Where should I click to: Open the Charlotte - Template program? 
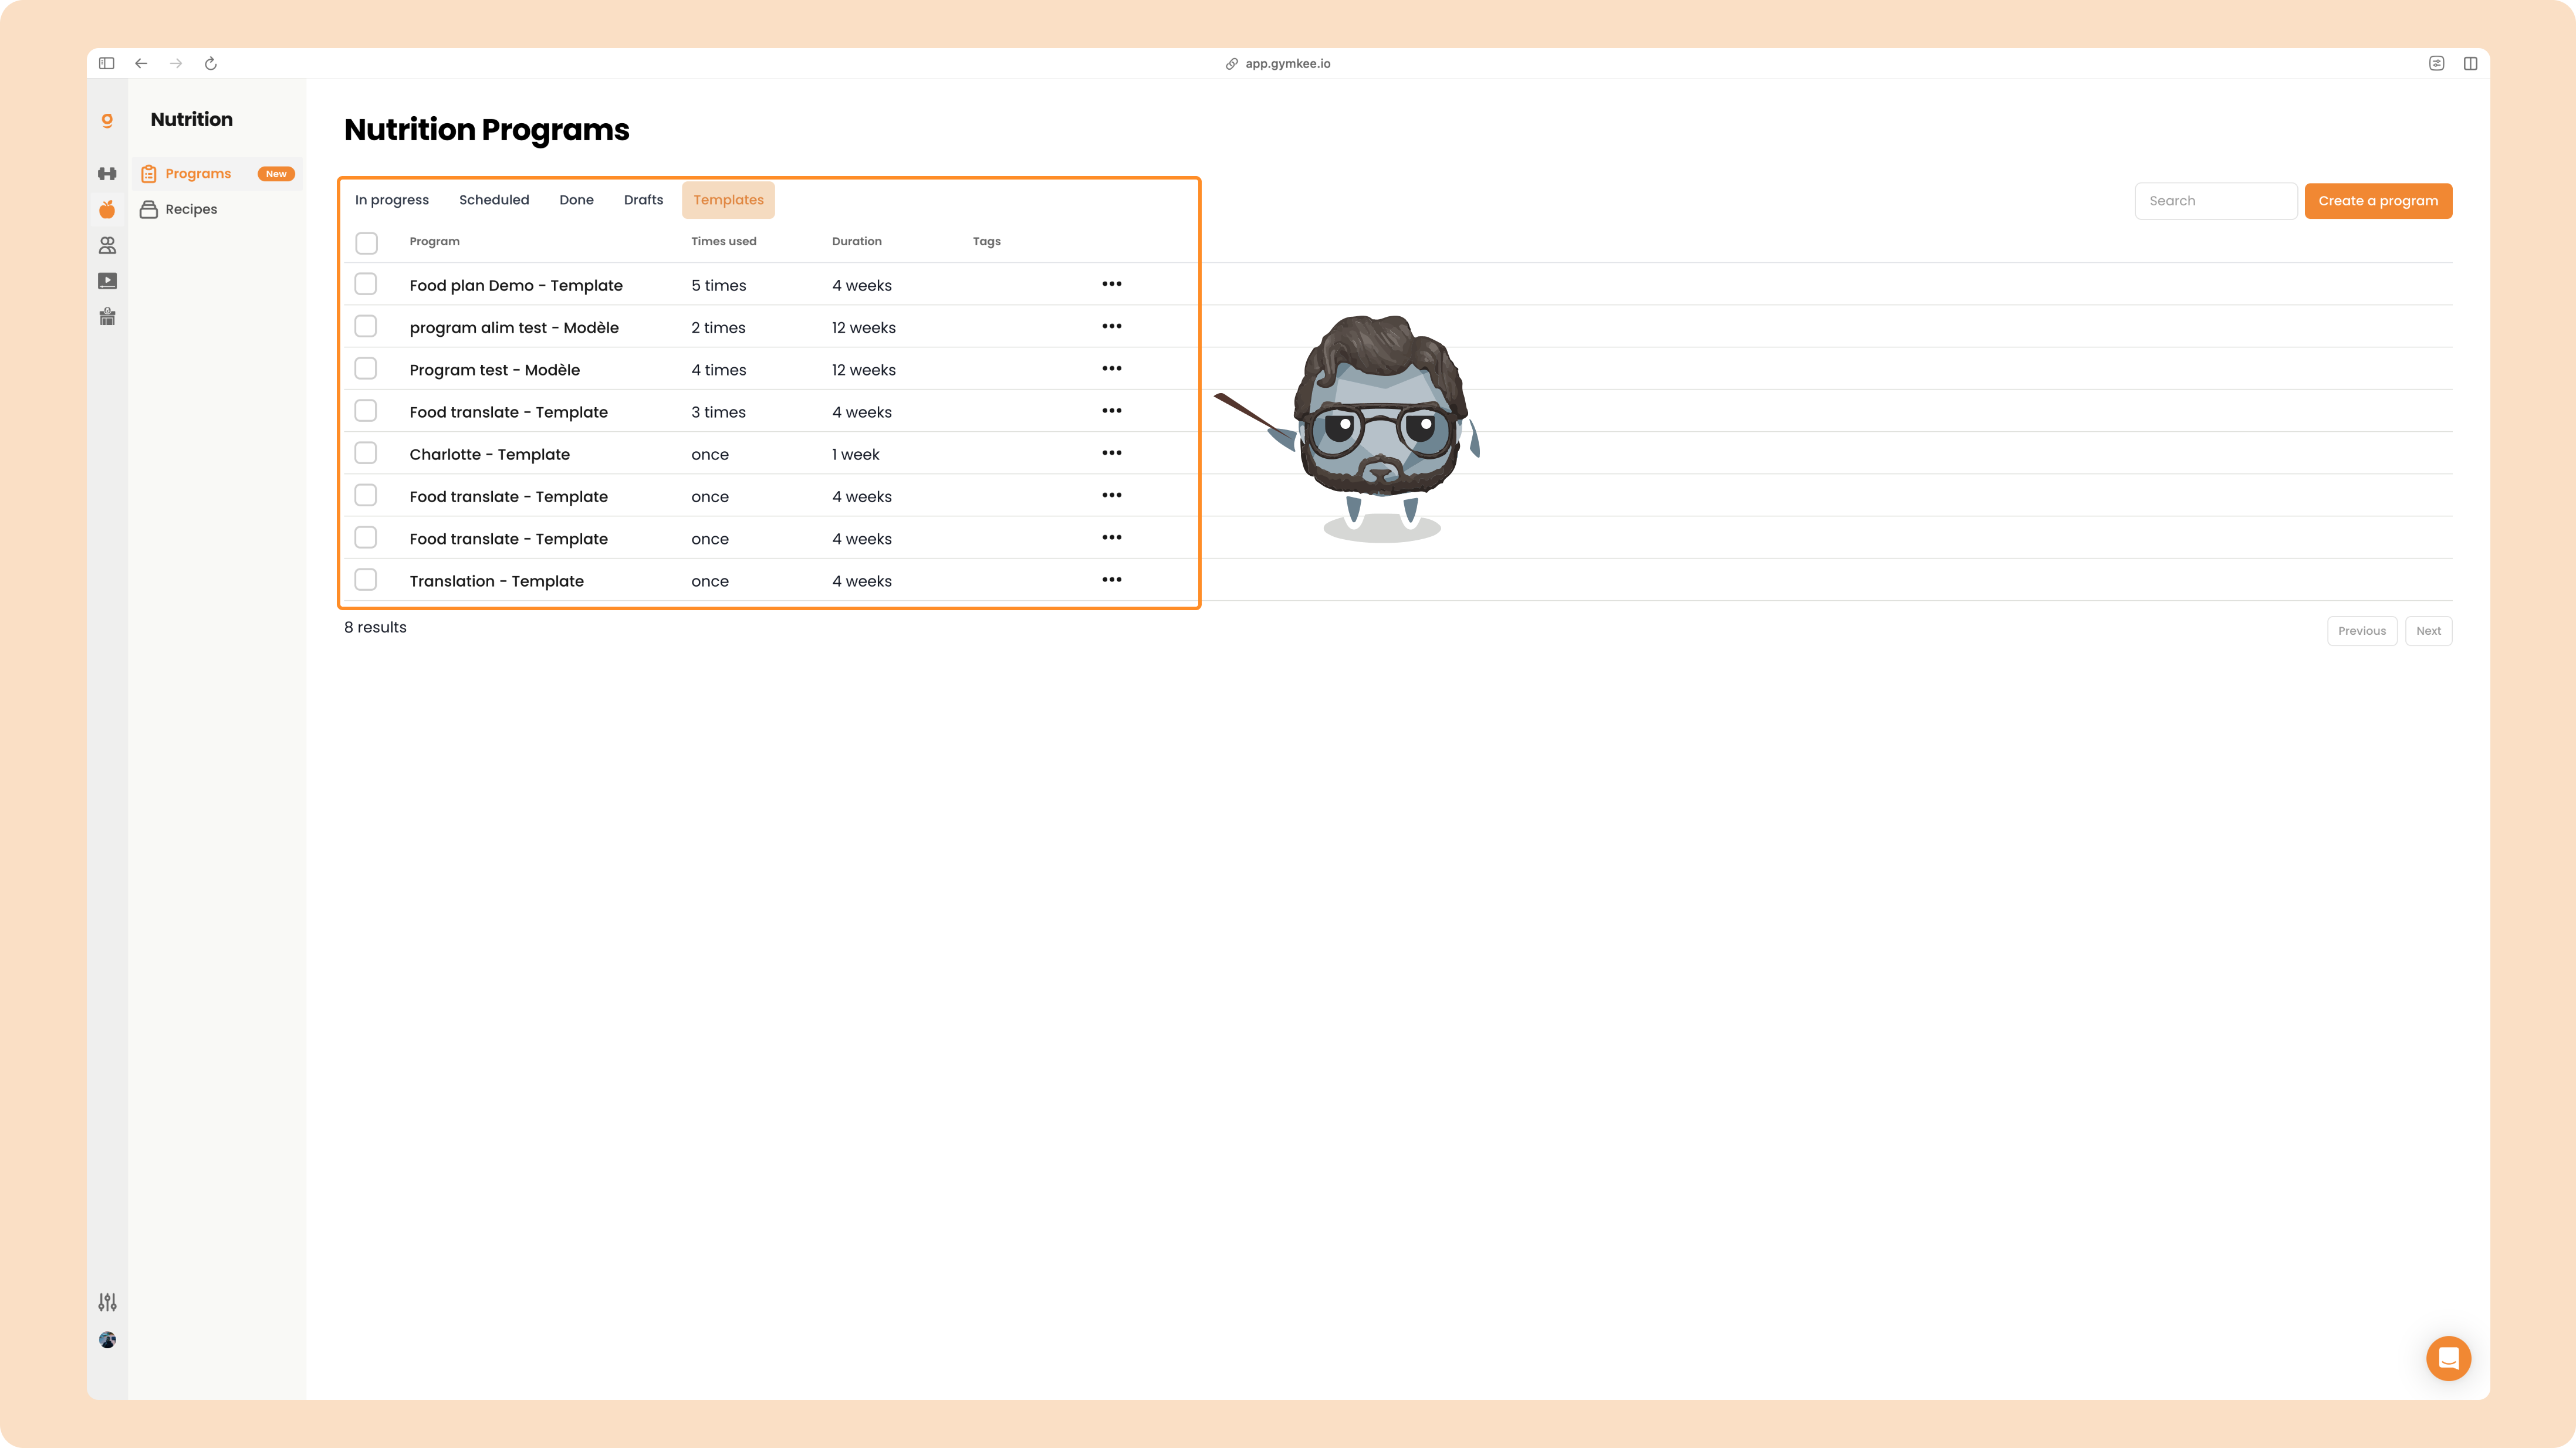489,454
